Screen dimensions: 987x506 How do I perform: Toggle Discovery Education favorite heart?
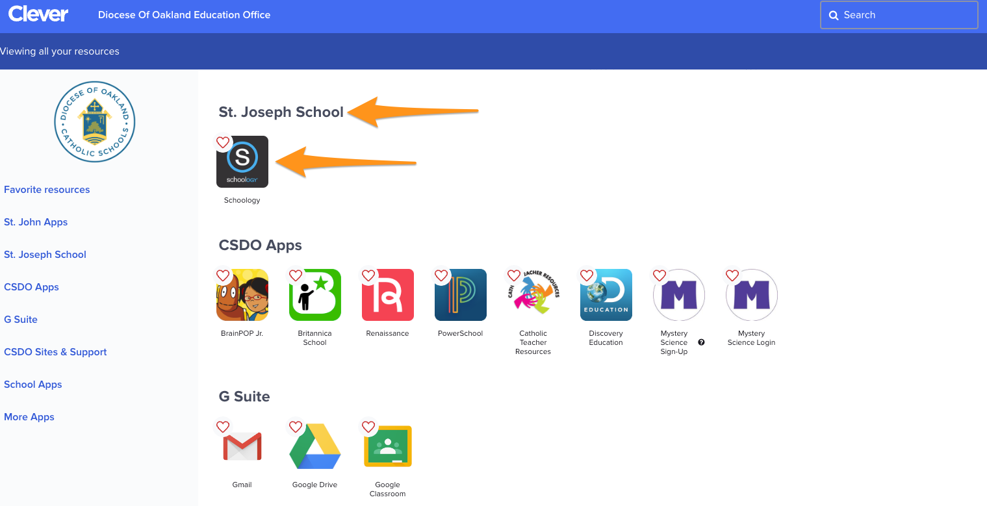587,275
